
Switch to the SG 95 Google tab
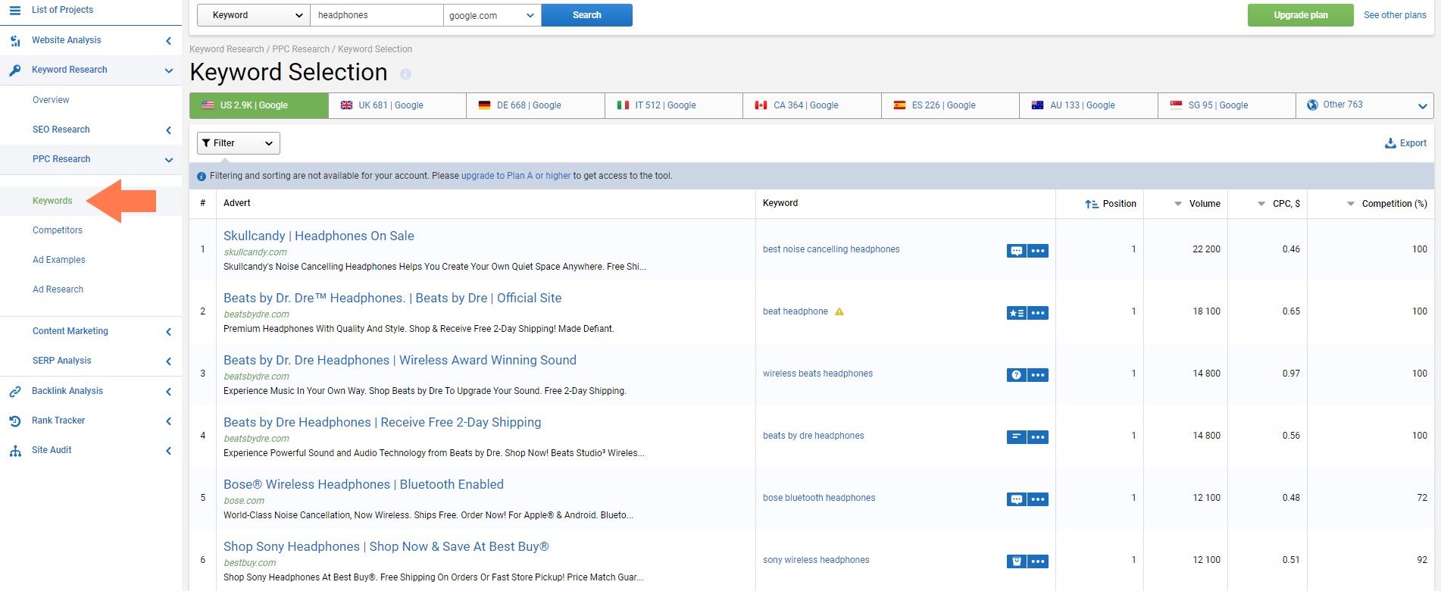[x=1227, y=105]
